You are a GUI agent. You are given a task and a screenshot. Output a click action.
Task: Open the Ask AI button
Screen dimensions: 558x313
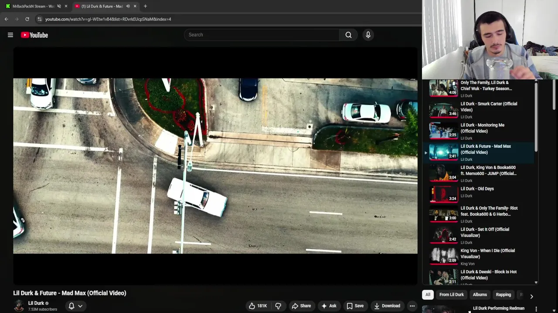(x=329, y=306)
